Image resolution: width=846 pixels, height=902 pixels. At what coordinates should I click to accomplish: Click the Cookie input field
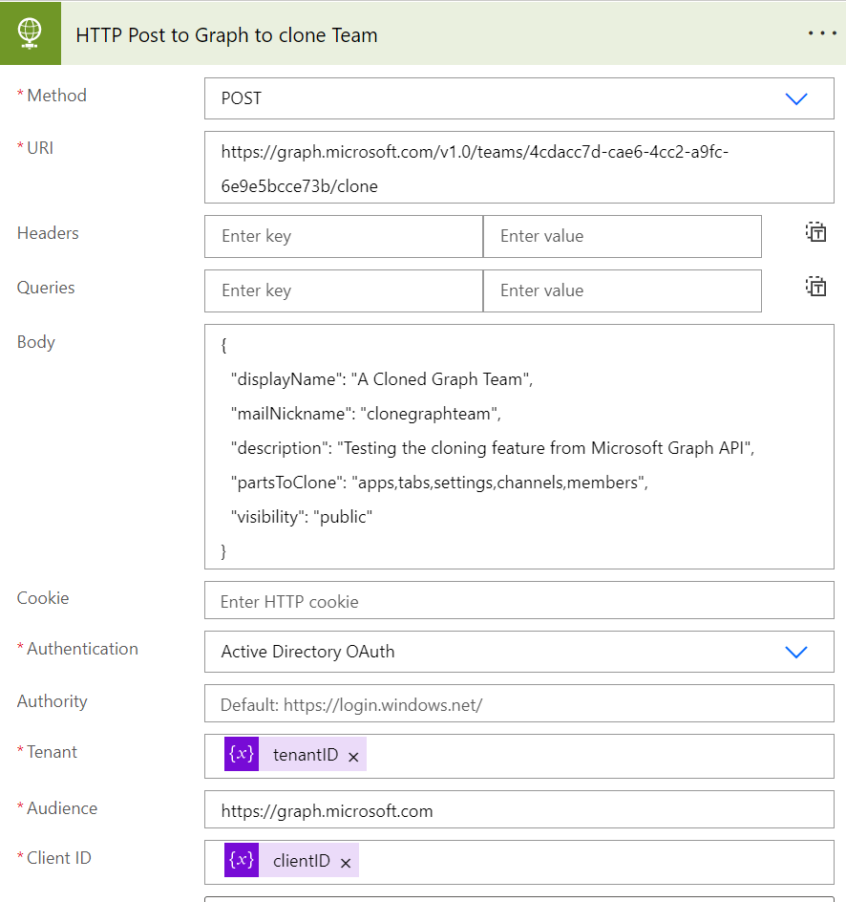[518, 601]
